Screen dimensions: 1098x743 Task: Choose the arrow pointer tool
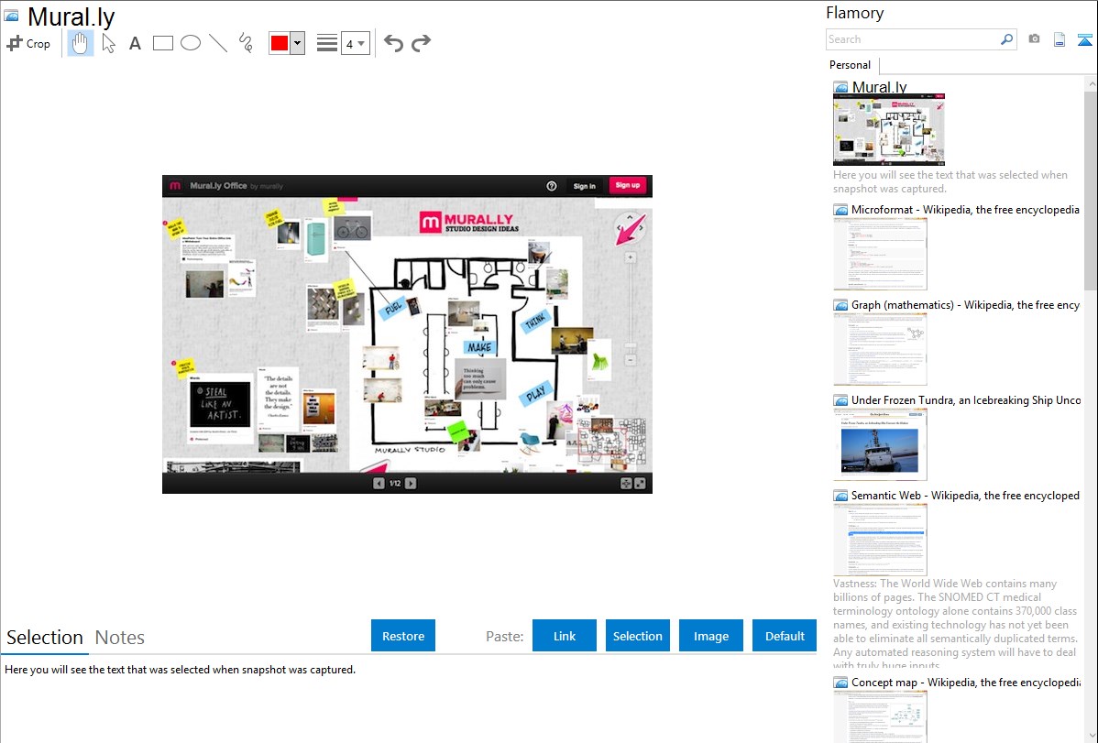[108, 43]
